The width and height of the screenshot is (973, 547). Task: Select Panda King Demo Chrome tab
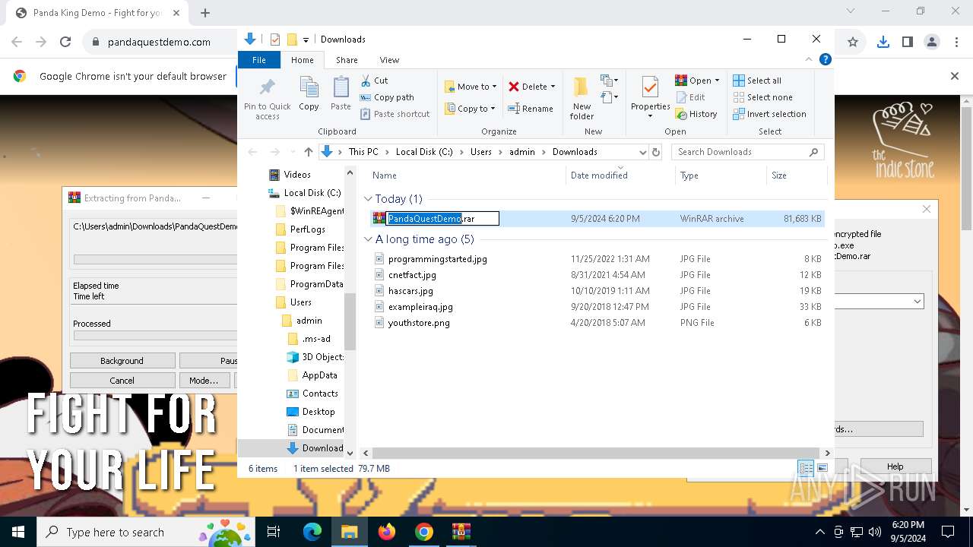97,13
